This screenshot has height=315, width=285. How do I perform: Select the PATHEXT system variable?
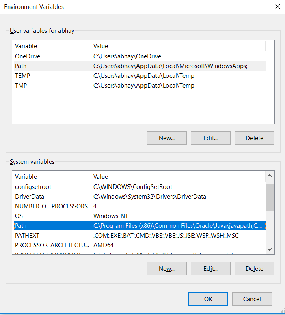point(140,236)
